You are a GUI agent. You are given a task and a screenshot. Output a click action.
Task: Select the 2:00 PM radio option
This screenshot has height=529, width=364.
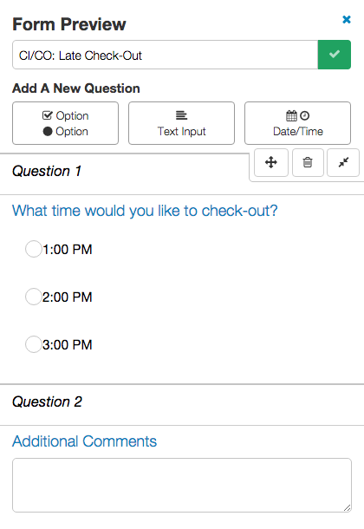pyautogui.click(x=33, y=297)
